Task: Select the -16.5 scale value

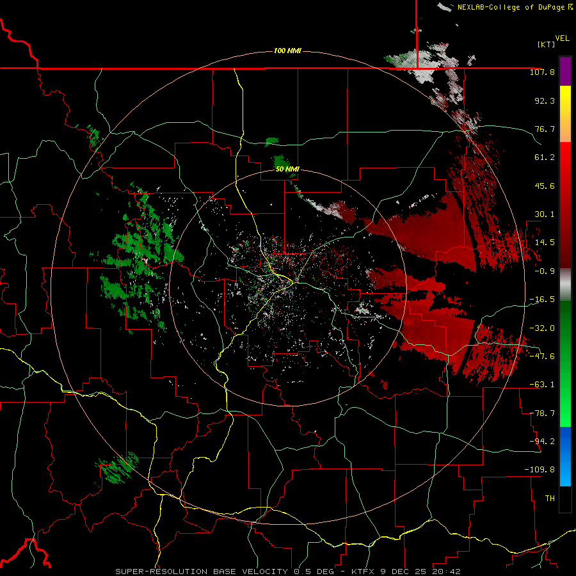Action: point(542,300)
